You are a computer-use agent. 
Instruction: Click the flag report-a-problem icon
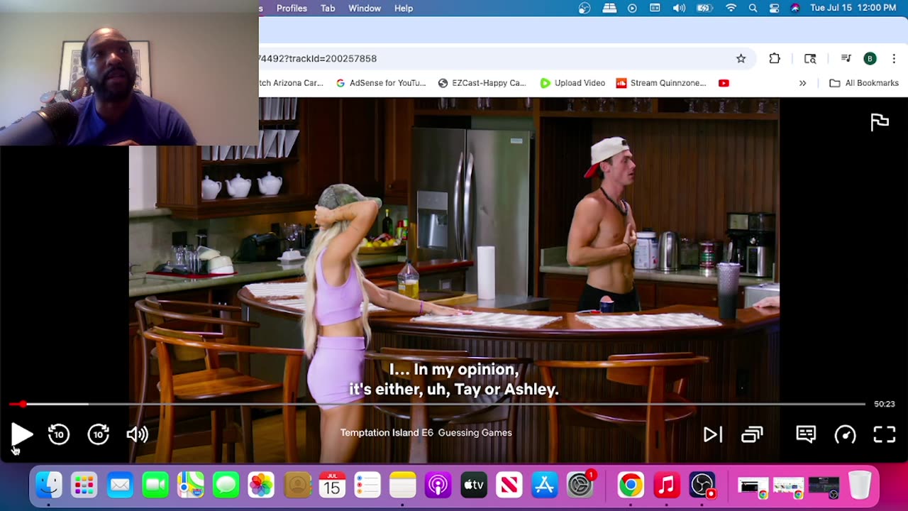[880, 122]
